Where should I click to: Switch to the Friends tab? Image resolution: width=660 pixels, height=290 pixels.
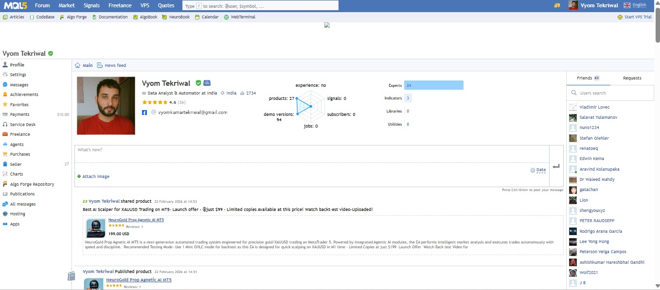(588, 78)
